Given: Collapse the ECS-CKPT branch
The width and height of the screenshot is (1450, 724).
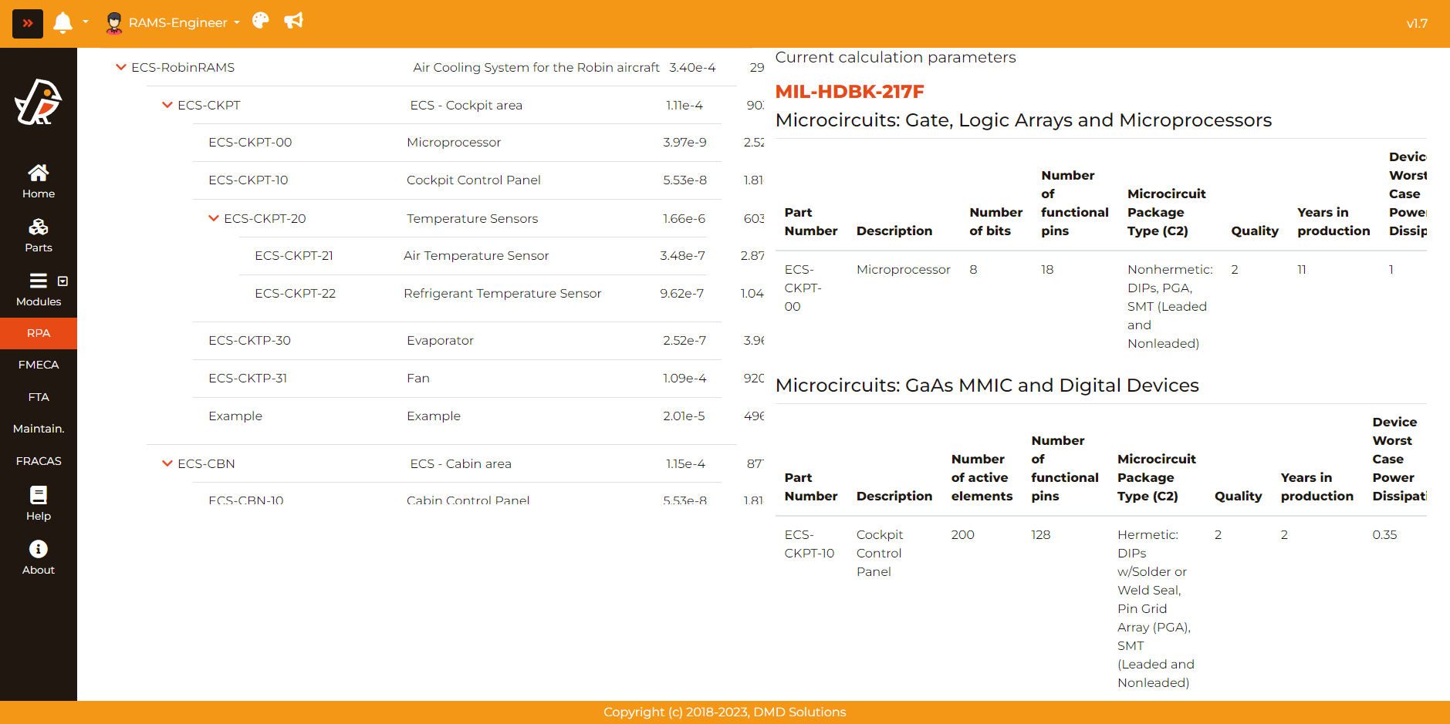Looking at the screenshot, I should tap(167, 105).
